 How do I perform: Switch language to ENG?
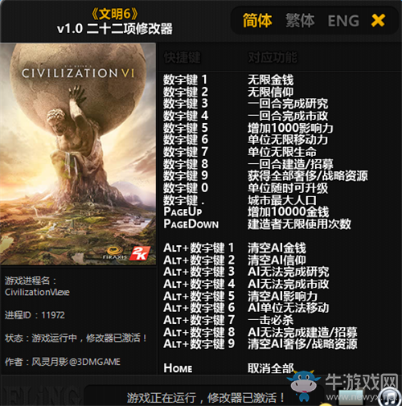tap(343, 21)
